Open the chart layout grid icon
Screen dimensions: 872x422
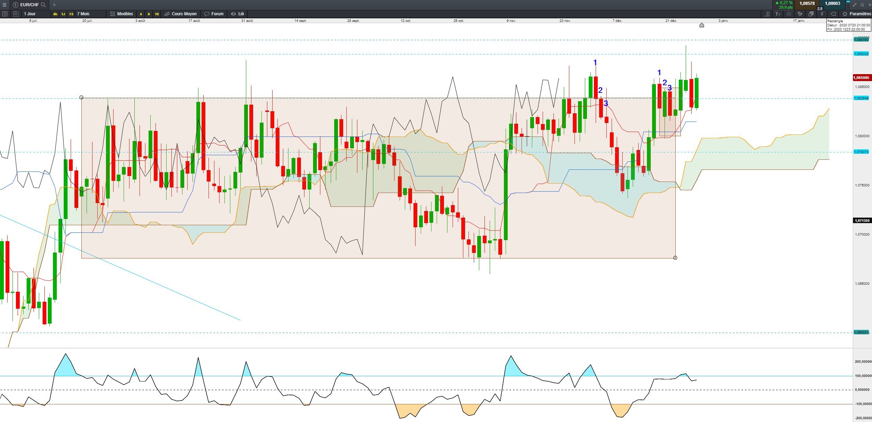tap(16, 14)
